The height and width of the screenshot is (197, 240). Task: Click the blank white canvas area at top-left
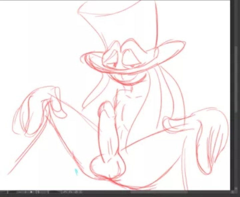coord(27,27)
